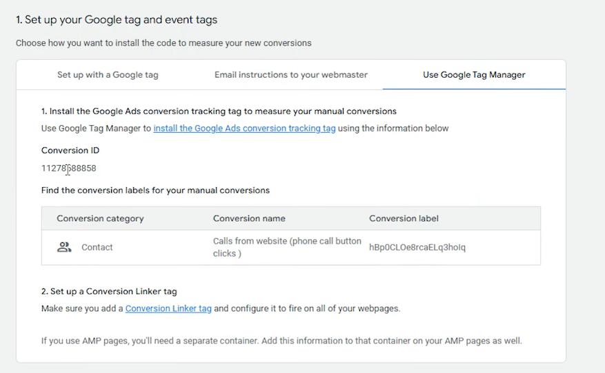Click 'Calls from website (phone call button clicks)' cell
Viewport: 605px width, 373px height.
pyautogui.click(x=287, y=247)
